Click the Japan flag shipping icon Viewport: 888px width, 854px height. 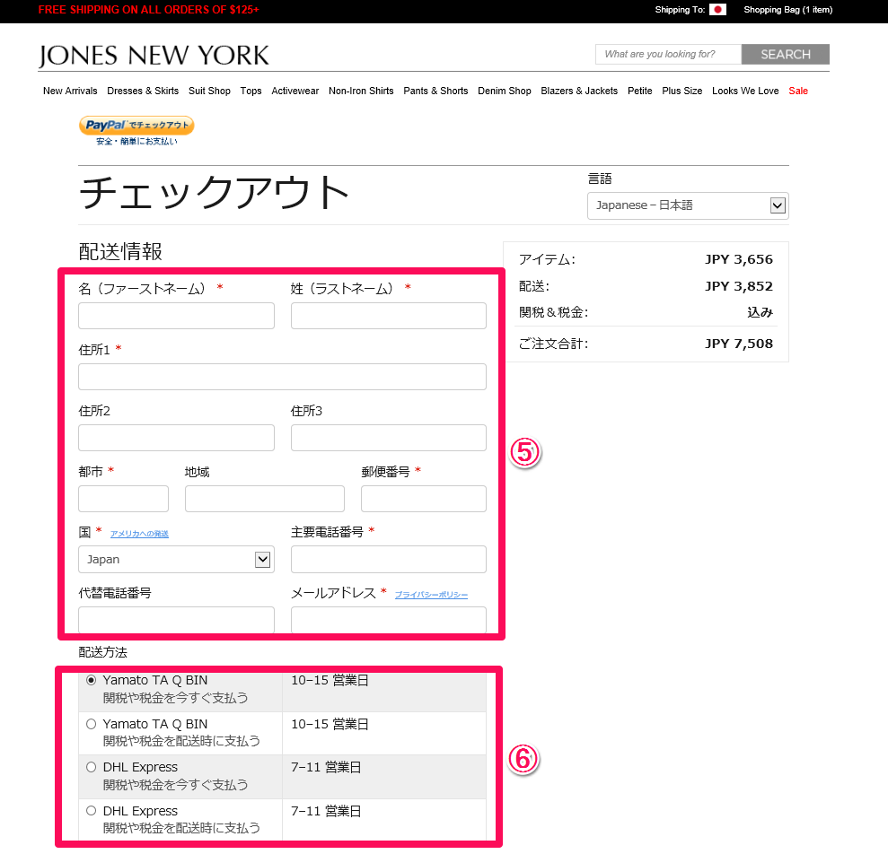tap(717, 10)
